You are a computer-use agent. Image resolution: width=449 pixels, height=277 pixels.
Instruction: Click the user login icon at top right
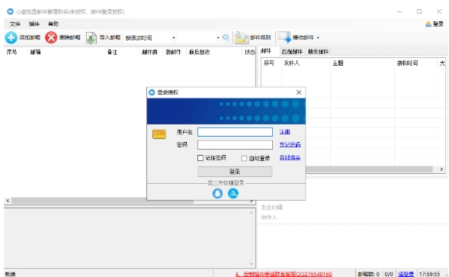(428, 24)
